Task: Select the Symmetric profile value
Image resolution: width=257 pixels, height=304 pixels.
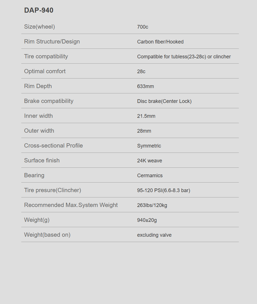Action: point(149,146)
